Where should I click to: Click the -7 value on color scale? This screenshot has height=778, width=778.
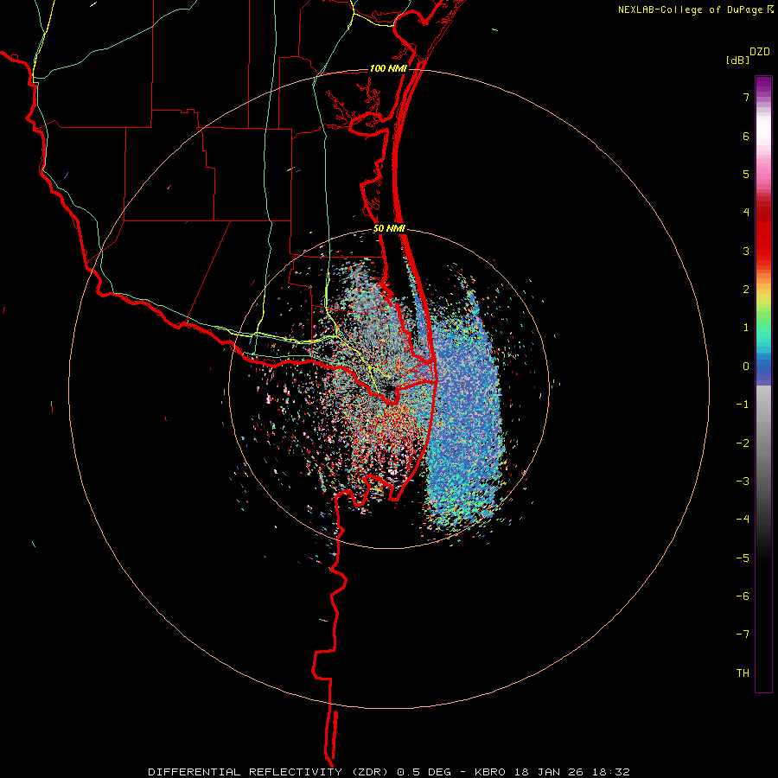point(743,635)
